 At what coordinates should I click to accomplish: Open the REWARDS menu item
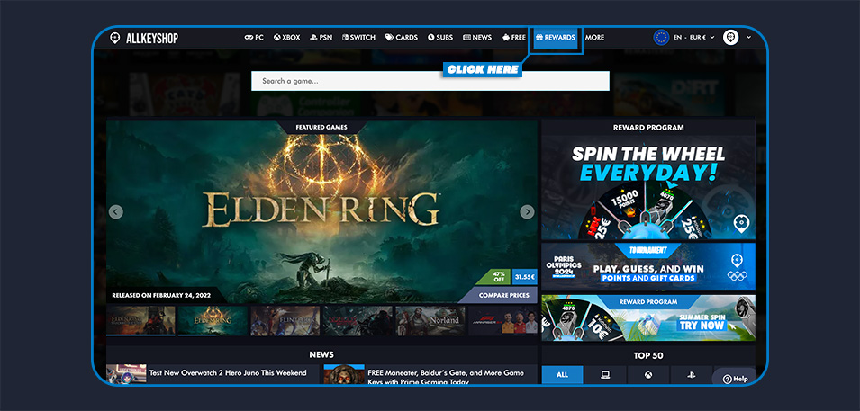[555, 38]
